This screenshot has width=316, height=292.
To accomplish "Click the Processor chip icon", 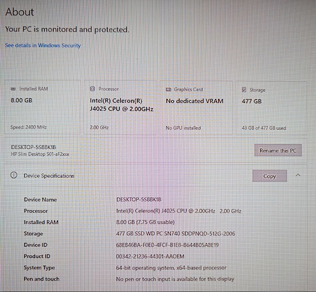I will (92, 89).
